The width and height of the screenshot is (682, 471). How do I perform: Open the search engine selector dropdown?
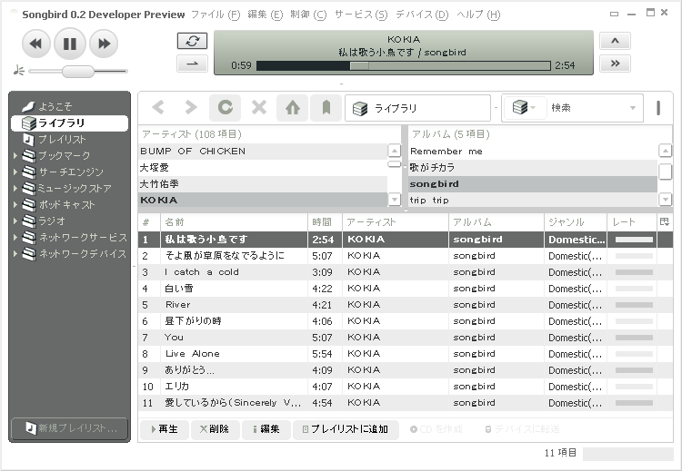pos(524,107)
